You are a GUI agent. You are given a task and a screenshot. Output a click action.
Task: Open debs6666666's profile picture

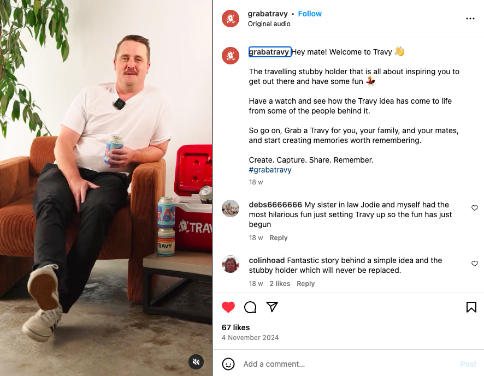(x=231, y=208)
